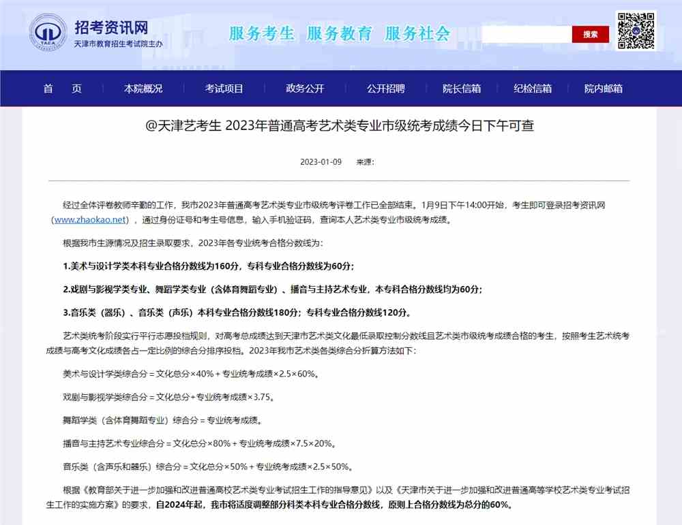Image resolution: width=682 pixels, height=525 pixels.
Task: Click the 音乐类（含声乐和器乐）综合分 line
Action: tap(208, 467)
